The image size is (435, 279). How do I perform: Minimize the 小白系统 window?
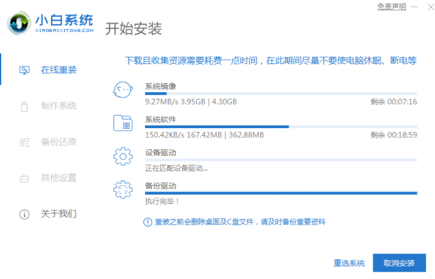(415, 7)
